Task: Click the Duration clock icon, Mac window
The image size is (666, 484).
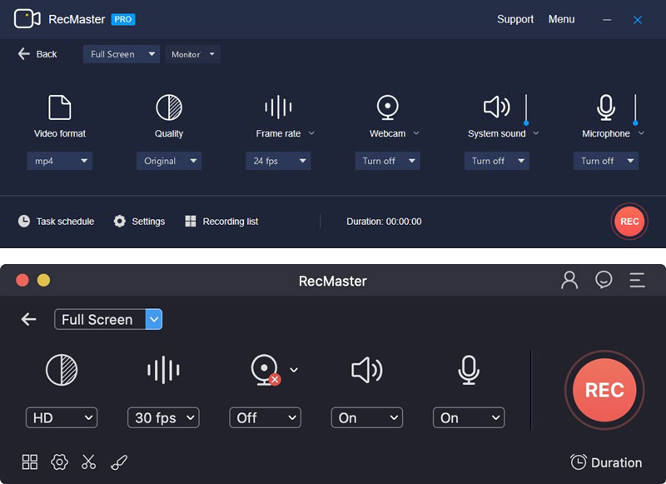Action: tap(578, 462)
